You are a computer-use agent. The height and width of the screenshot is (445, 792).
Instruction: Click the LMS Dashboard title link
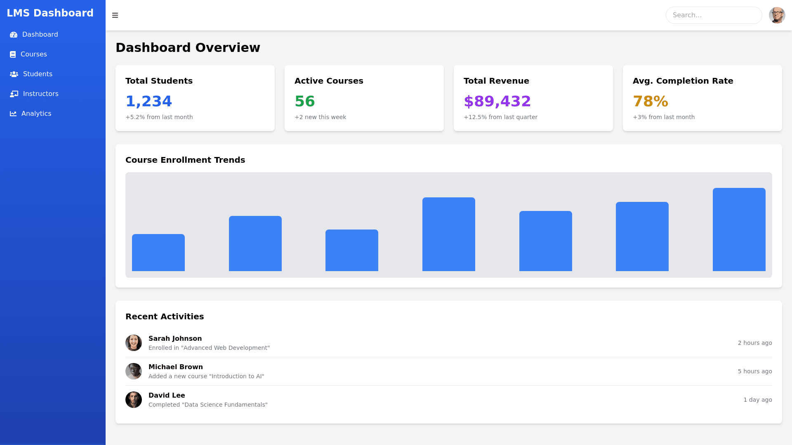click(50, 13)
